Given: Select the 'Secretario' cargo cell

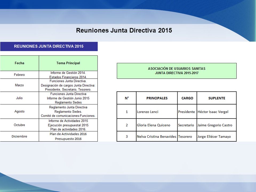Looking at the screenshot, I should 187,125.
